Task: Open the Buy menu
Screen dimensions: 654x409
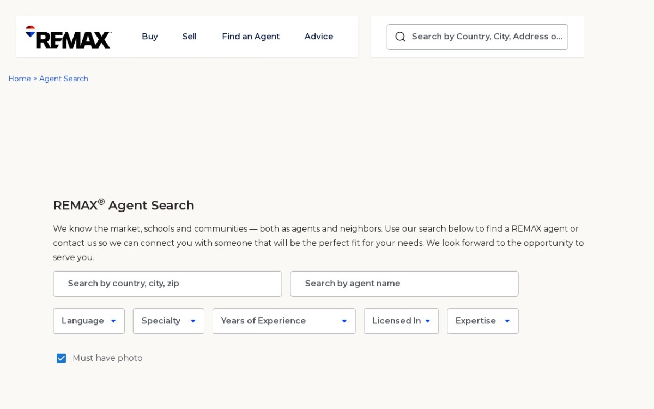Action: click(x=150, y=37)
